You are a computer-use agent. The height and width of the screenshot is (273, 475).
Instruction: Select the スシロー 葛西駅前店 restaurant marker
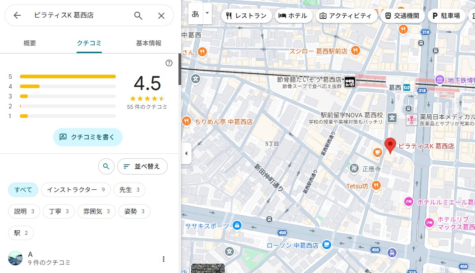click(356, 51)
